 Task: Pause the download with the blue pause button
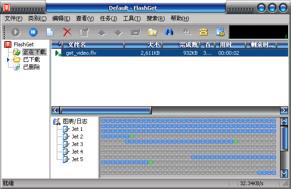pyautogui.click(x=33, y=32)
